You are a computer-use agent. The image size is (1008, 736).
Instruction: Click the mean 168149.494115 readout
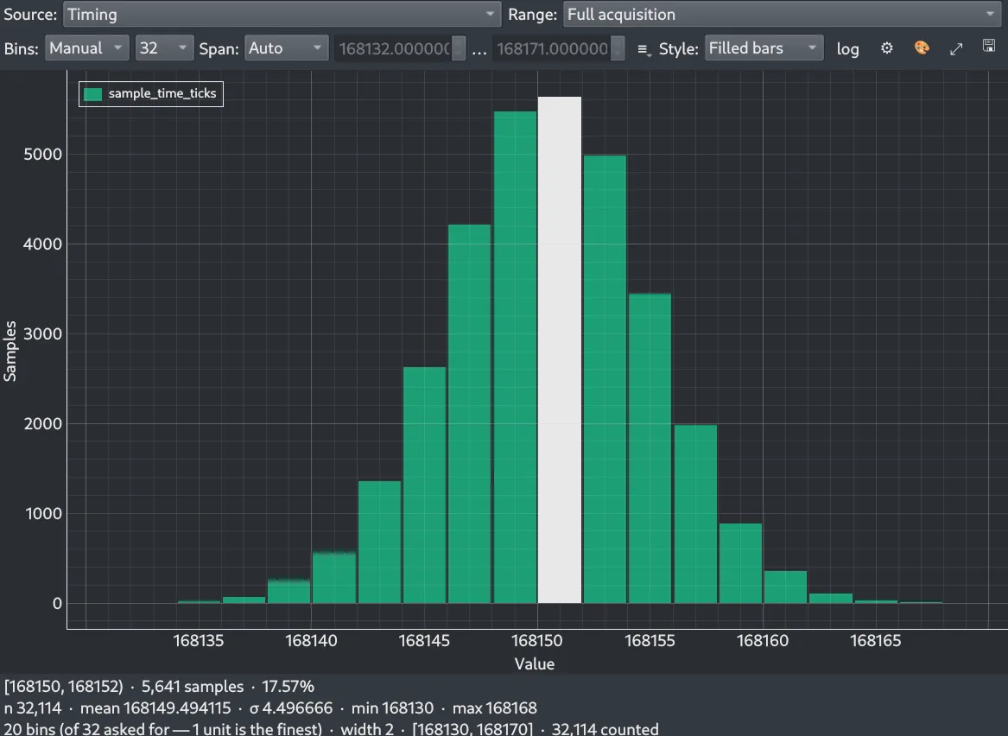pyautogui.click(x=155, y=708)
